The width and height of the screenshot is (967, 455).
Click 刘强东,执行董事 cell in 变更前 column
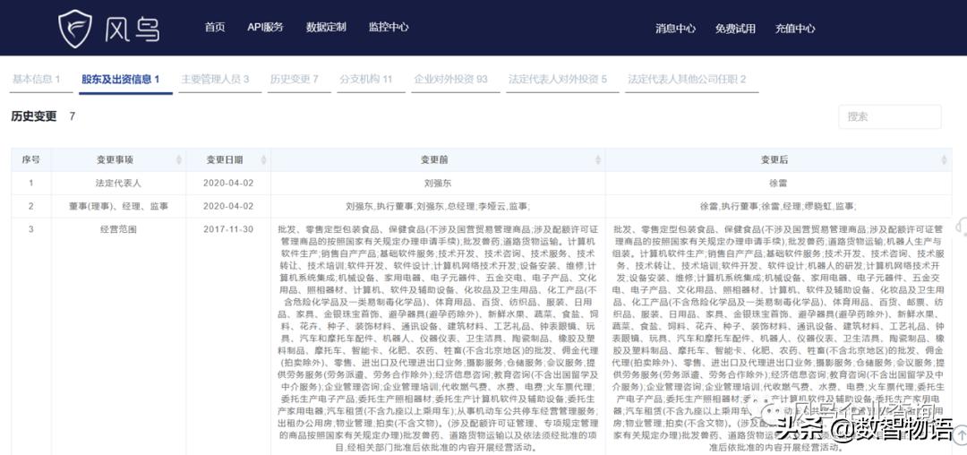click(x=437, y=207)
